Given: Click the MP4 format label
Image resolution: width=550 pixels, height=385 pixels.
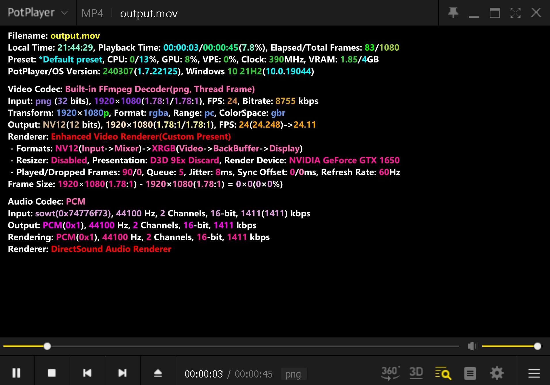Looking at the screenshot, I should coord(92,13).
